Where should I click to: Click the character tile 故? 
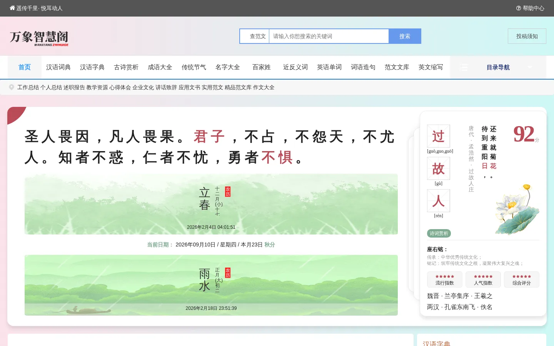(439, 168)
